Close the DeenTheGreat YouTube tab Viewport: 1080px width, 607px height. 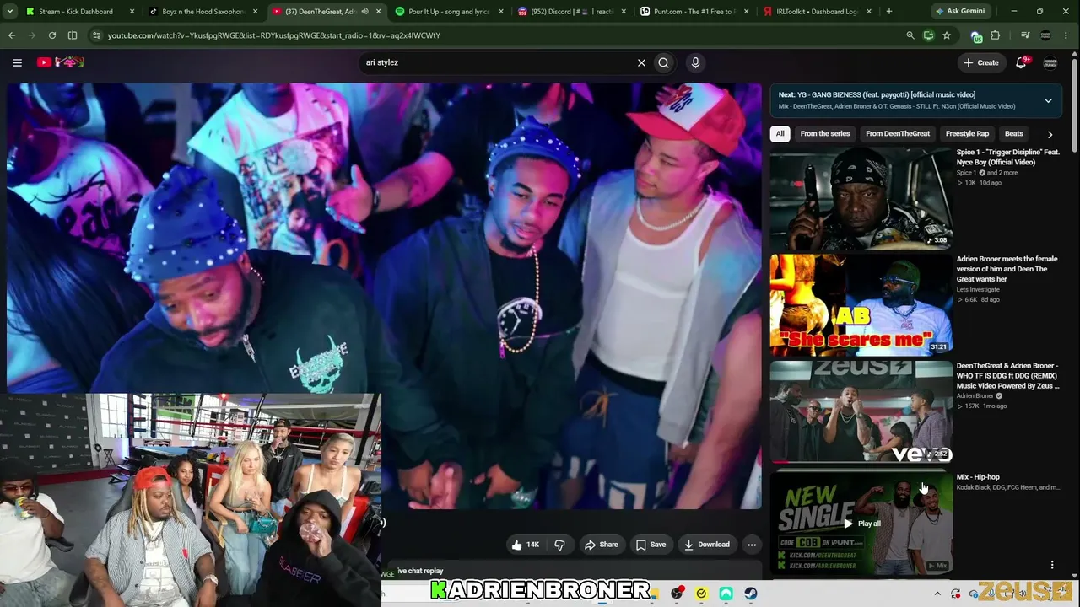[x=378, y=12]
